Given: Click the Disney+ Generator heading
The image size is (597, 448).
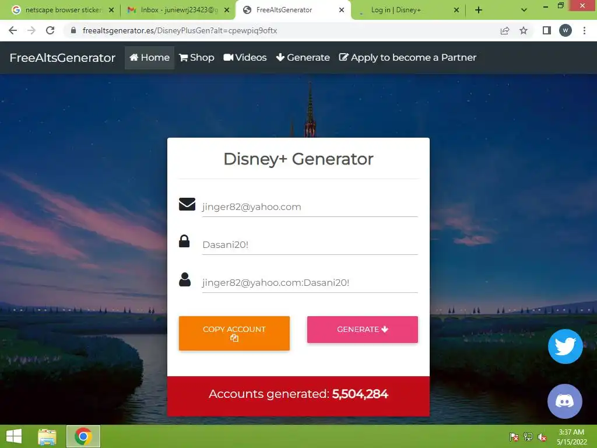Looking at the screenshot, I should (x=298, y=159).
